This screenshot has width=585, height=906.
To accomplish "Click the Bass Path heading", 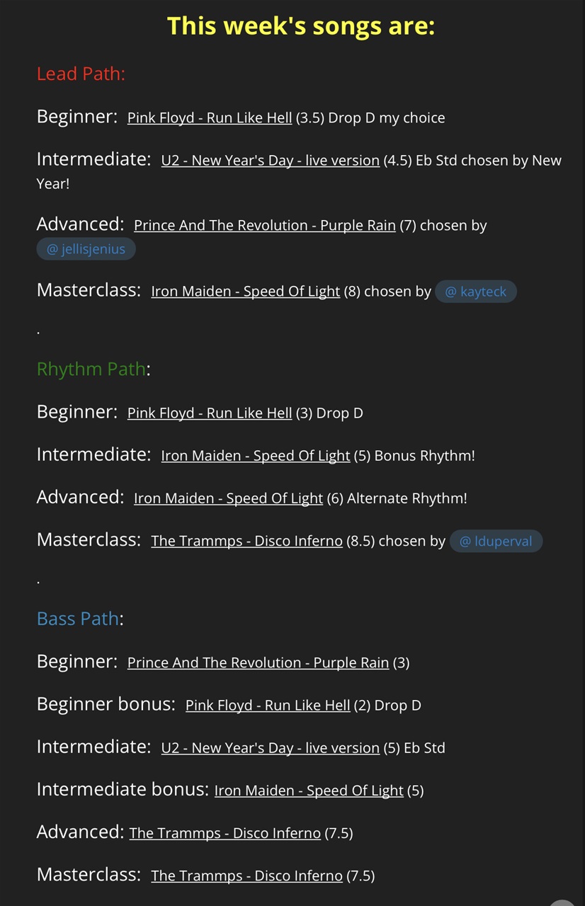I will [x=78, y=618].
